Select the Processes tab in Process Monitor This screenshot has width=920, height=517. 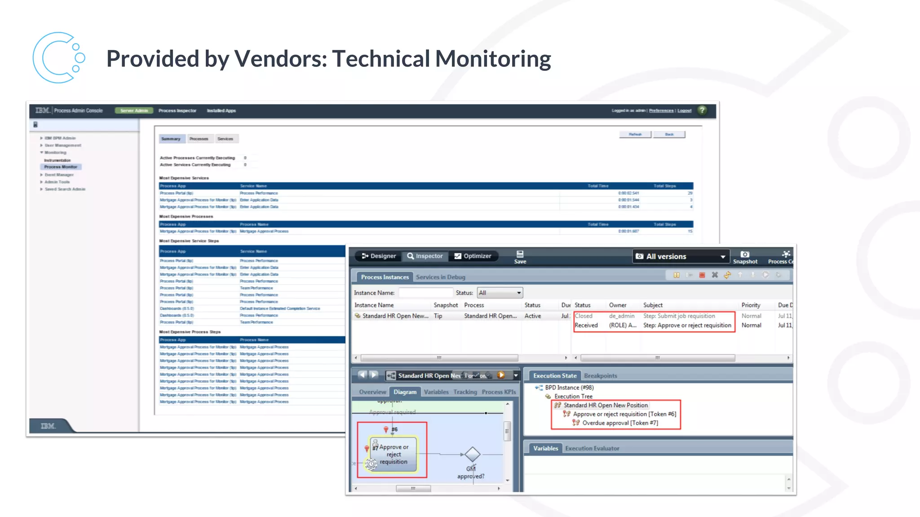tap(199, 139)
